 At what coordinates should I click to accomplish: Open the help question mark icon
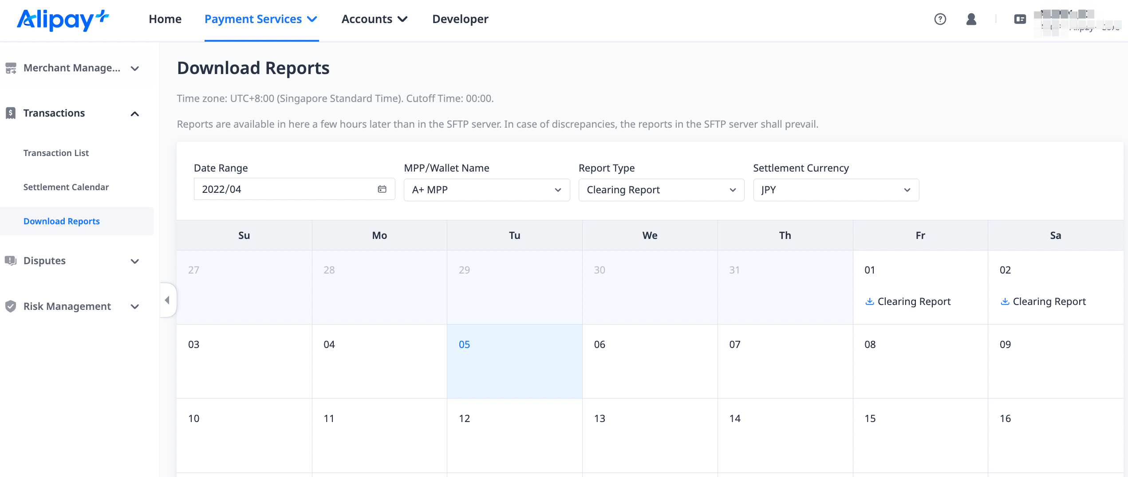940,19
